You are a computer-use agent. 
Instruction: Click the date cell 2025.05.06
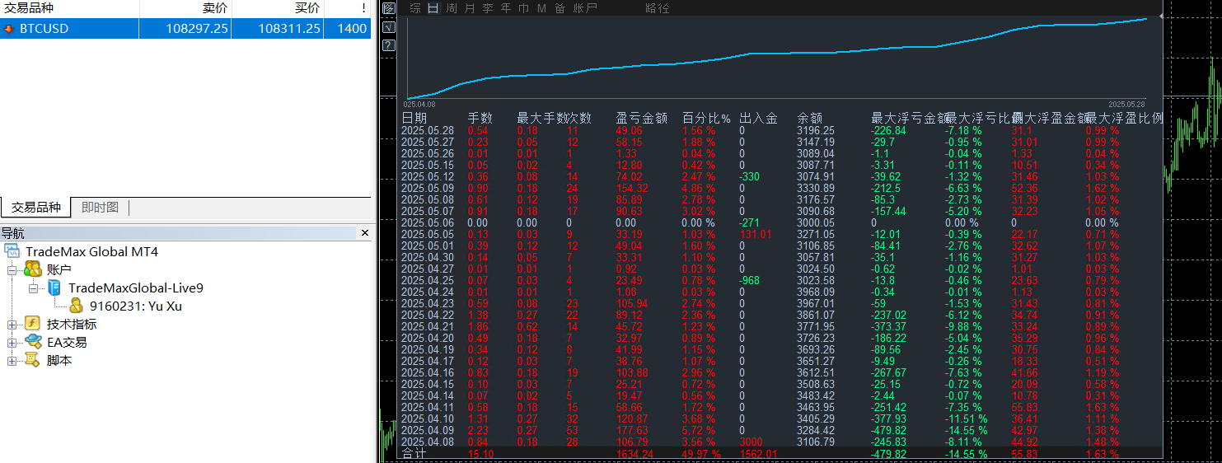428,222
